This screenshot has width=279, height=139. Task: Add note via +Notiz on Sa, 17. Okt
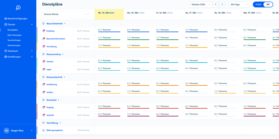coord(200,13)
